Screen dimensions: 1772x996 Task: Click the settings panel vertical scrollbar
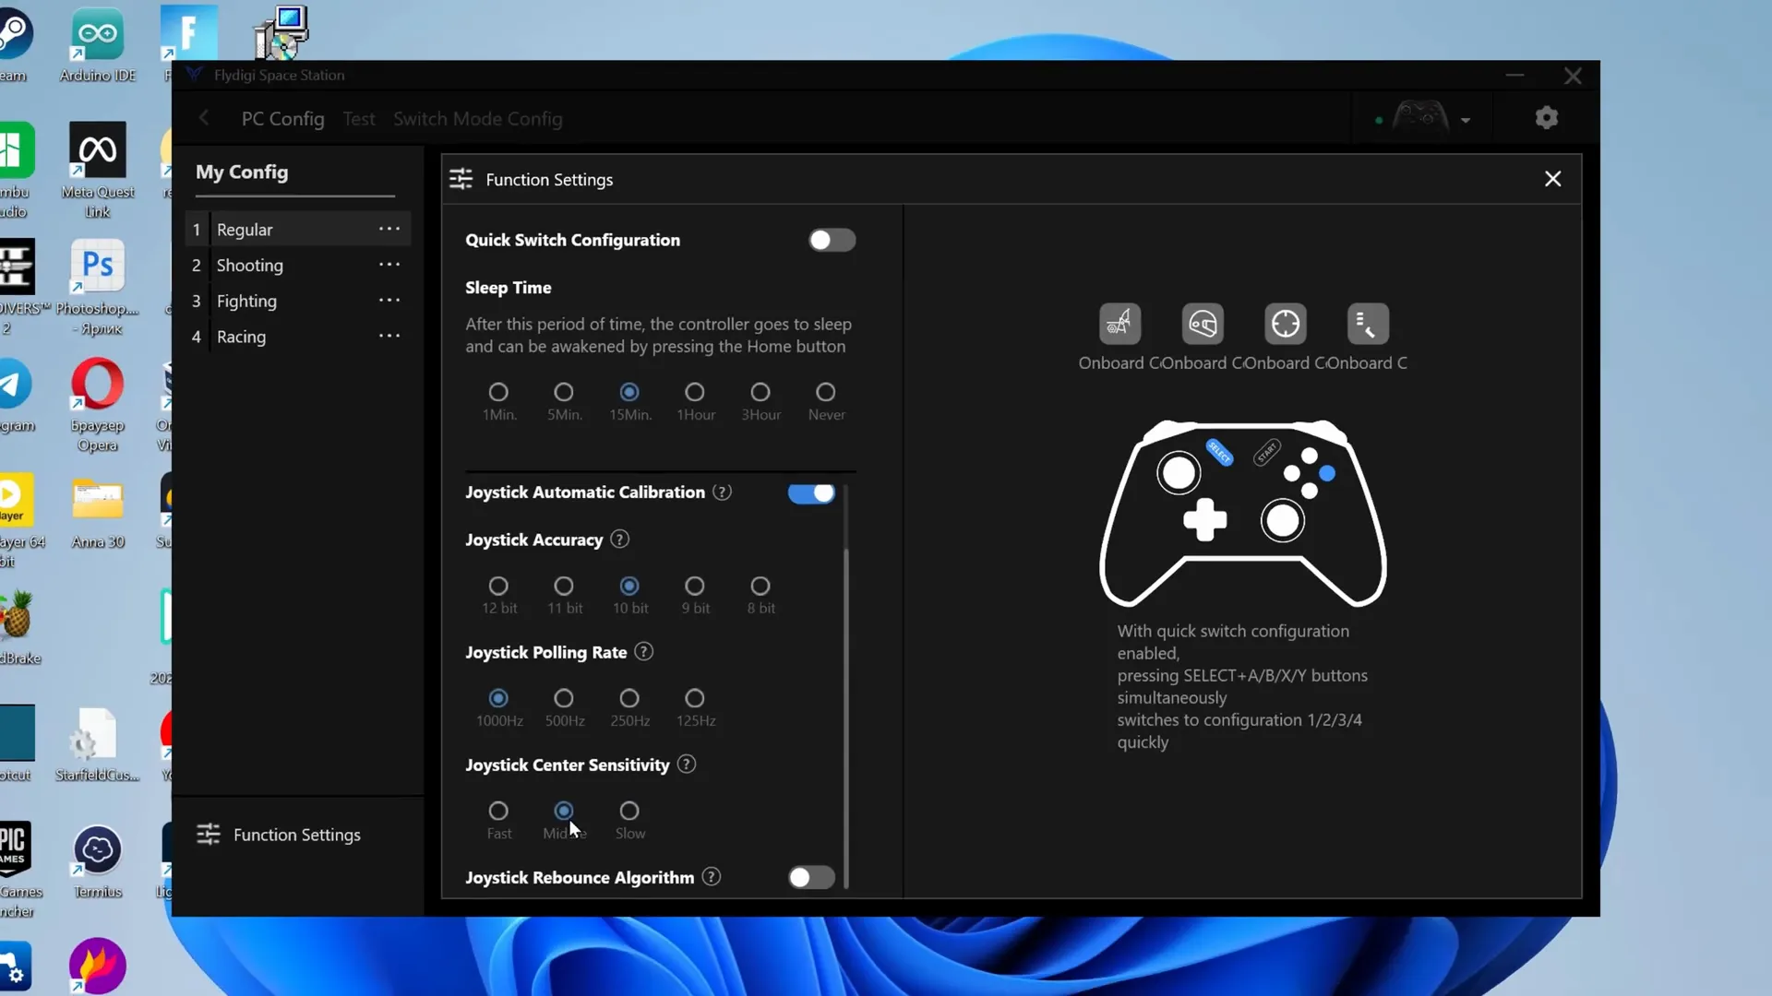coord(845,687)
